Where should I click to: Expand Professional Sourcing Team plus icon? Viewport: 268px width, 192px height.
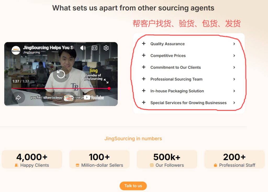coord(144,79)
